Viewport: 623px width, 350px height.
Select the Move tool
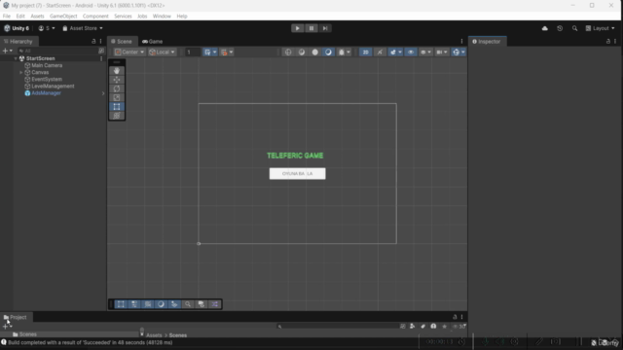(x=117, y=80)
